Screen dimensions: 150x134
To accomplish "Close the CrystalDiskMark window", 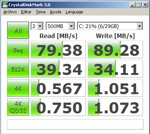I will pyautogui.click(x=145, y=5).
